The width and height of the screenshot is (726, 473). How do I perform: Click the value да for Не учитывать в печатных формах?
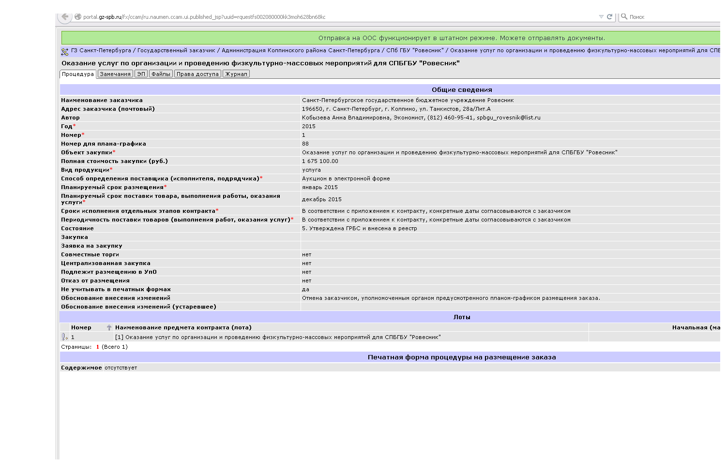pos(305,289)
